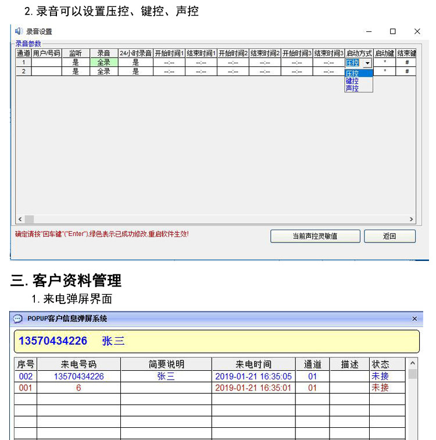Click the horizontal scrollbar right arrow
Viewport: 436px width, 440px height.
[411, 219]
